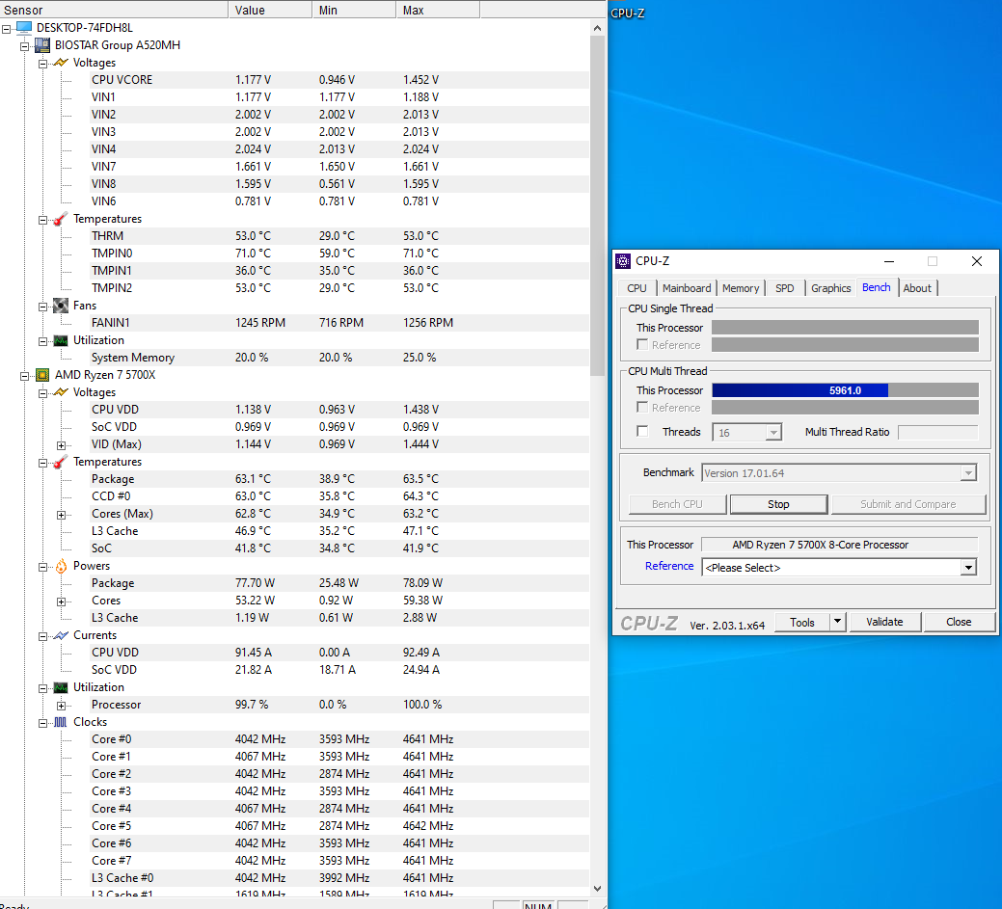Click the fan icon beside Fans

pyautogui.click(x=61, y=306)
